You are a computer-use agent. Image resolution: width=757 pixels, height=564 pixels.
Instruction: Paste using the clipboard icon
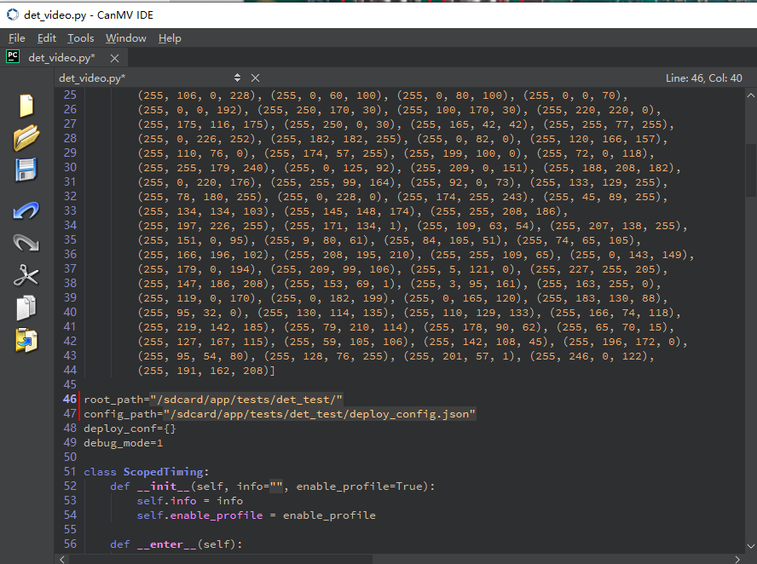(26, 340)
